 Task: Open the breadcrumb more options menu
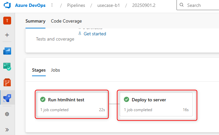pyautogui.click(x=52, y=5)
